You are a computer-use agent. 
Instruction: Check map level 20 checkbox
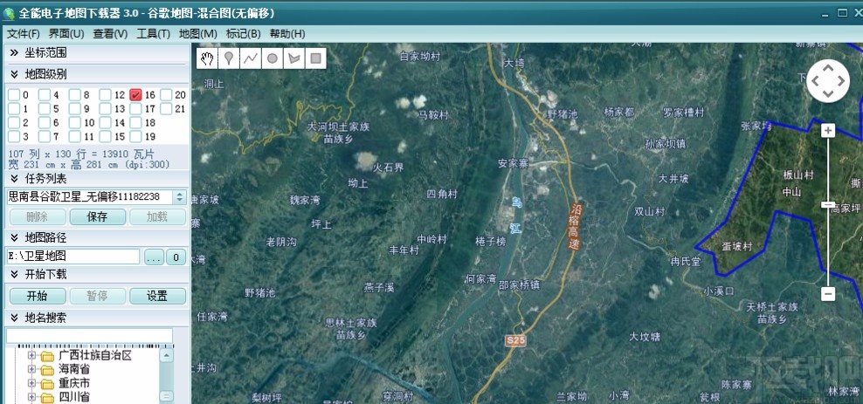[166, 94]
